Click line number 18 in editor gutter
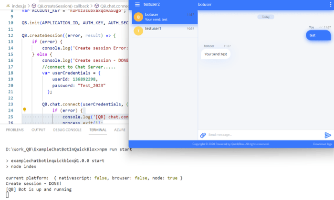The width and height of the screenshot is (334, 200). pyautogui.click(x=10, y=73)
